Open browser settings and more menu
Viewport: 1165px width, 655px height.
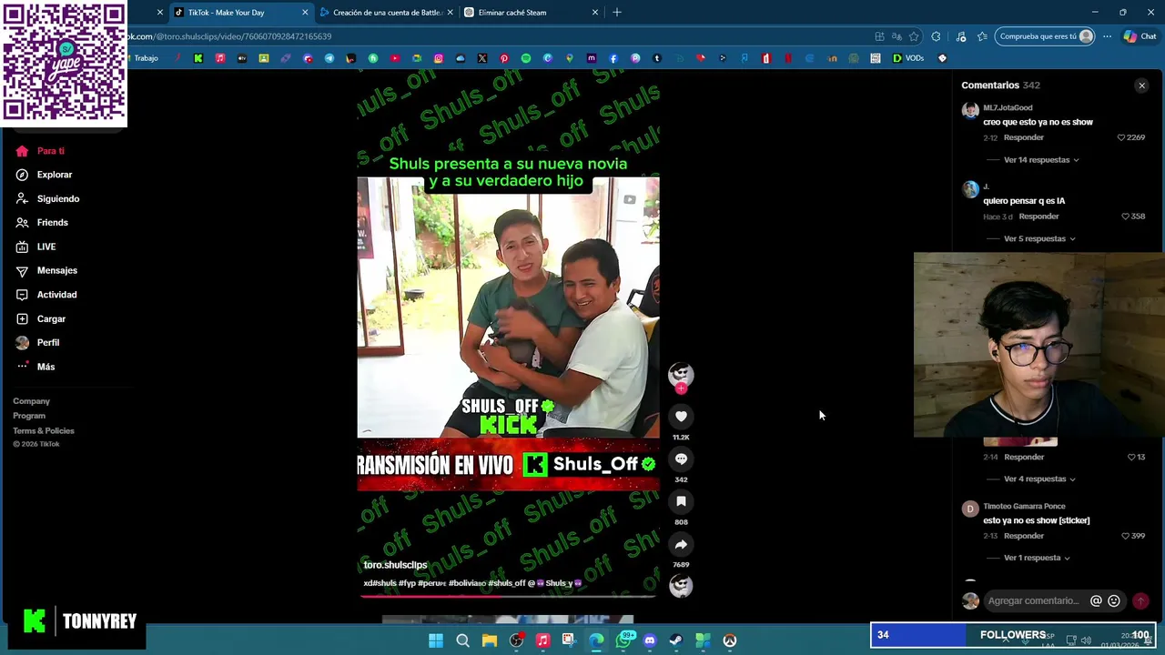[x=1107, y=36]
